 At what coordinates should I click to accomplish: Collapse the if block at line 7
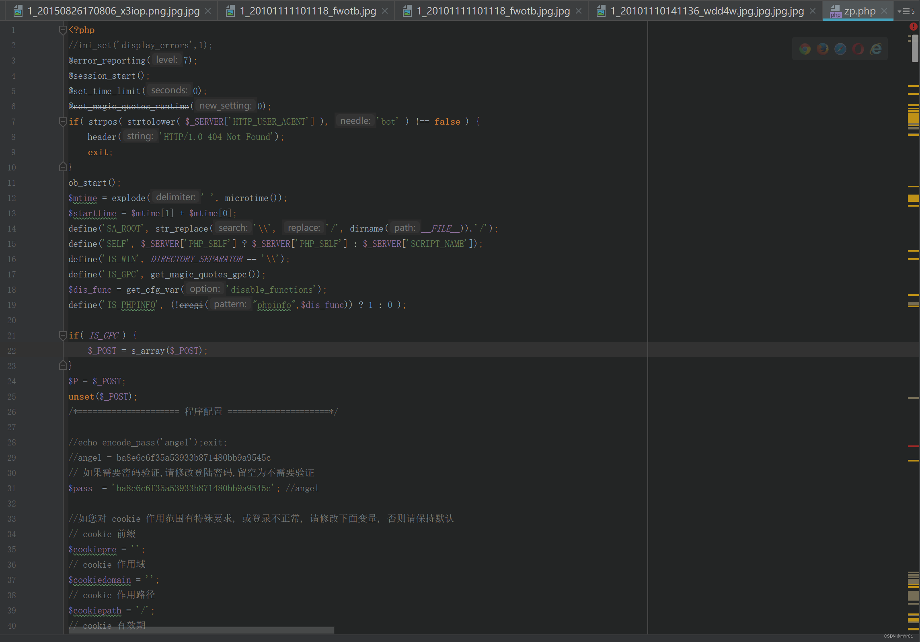pos(63,122)
